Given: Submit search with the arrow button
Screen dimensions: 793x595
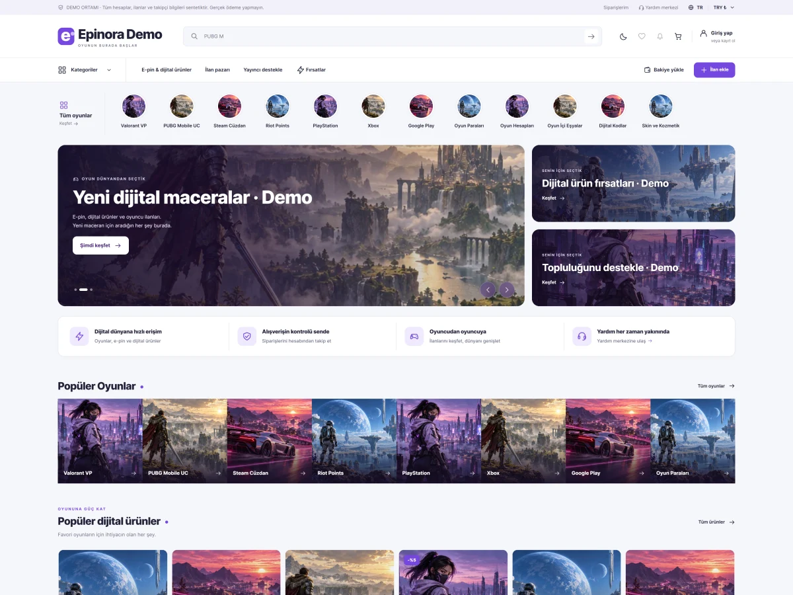Looking at the screenshot, I should click(x=591, y=36).
